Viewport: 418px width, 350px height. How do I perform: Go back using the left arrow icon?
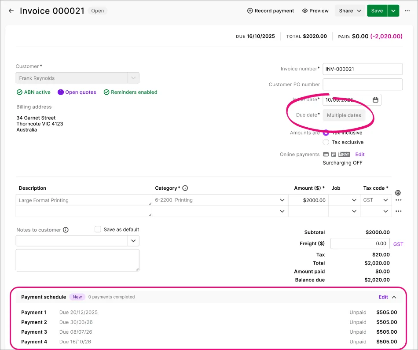[11, 11]
